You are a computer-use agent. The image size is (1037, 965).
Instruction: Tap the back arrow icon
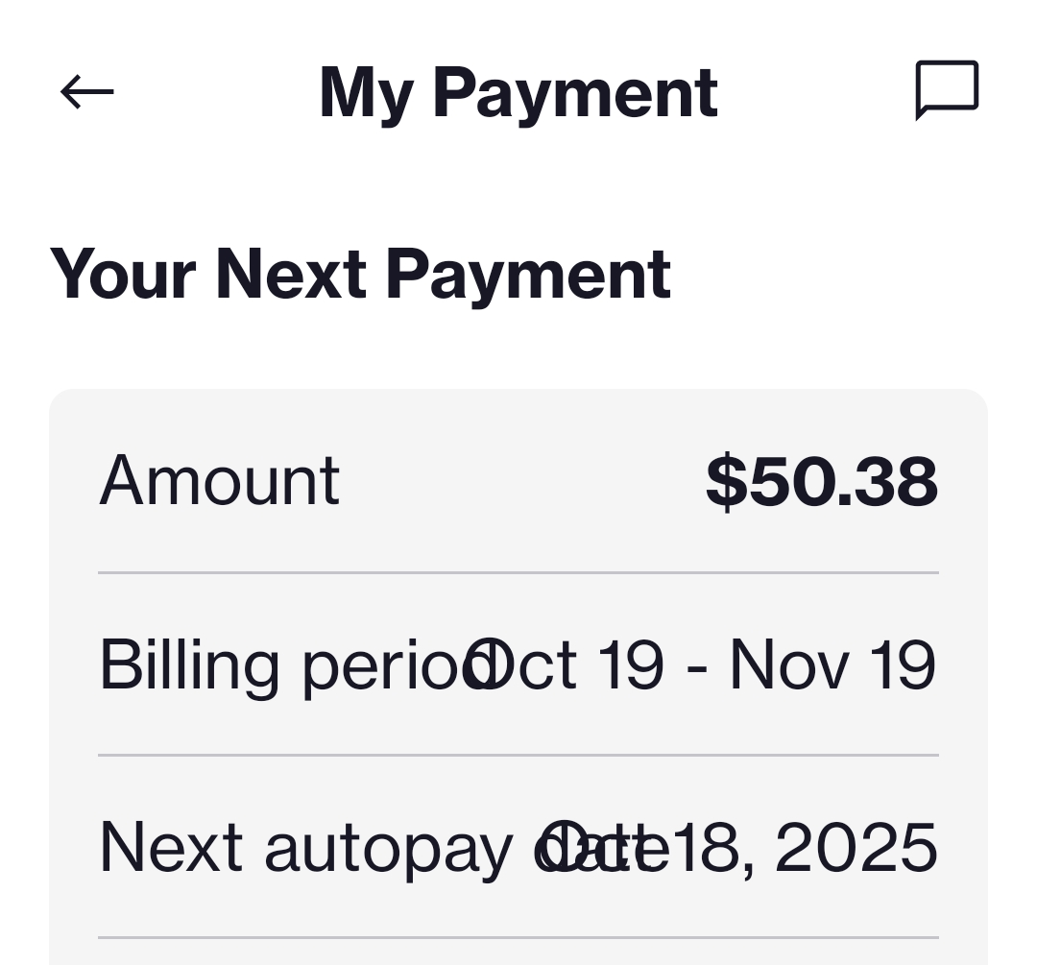(86, 92)
